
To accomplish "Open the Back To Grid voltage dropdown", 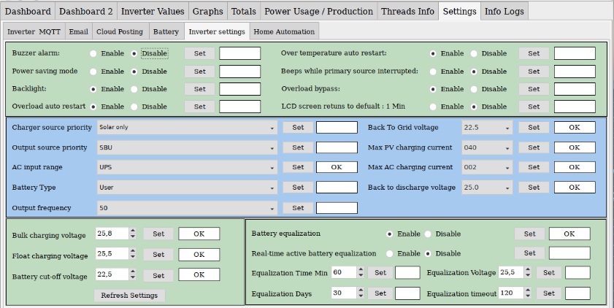I will click(487, 127).
